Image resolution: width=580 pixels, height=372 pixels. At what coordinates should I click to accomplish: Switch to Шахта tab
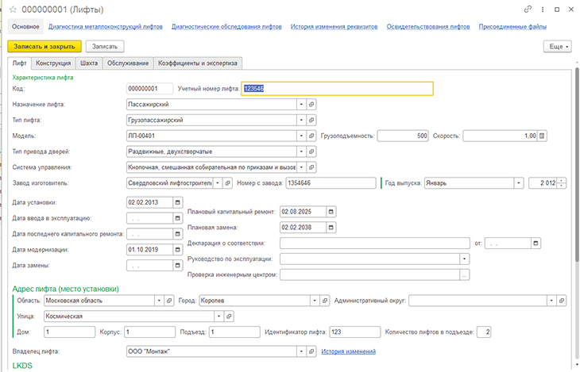click(89, 63)
